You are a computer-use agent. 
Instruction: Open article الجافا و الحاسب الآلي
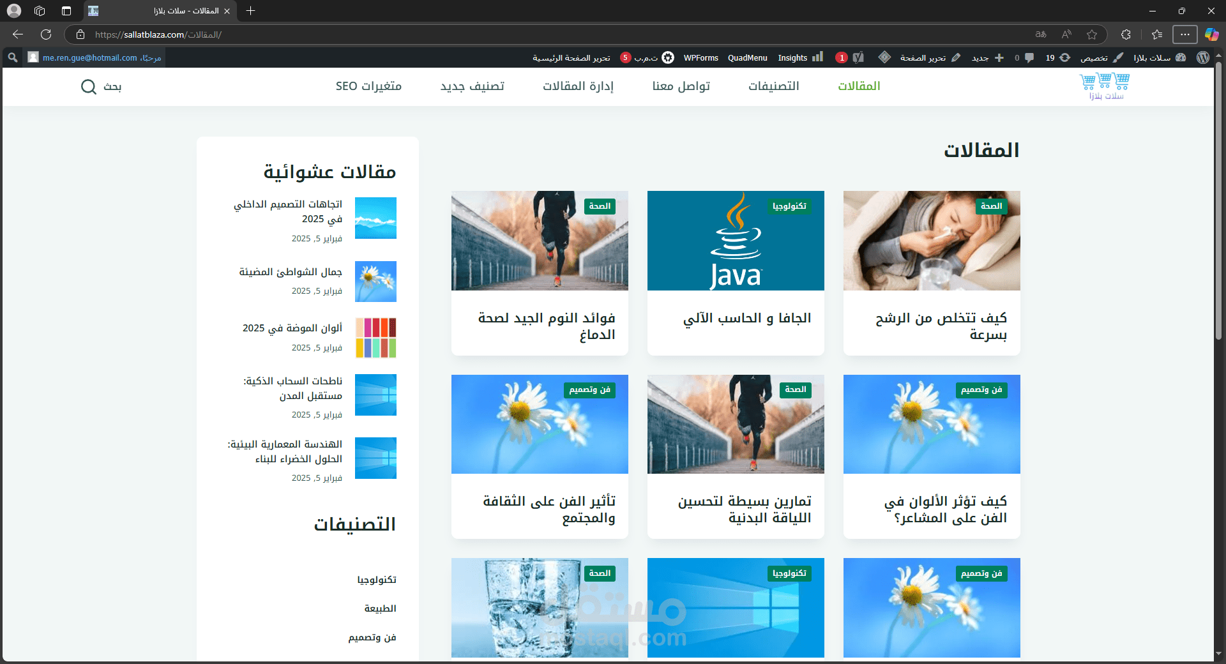click(x=747, y=318)
